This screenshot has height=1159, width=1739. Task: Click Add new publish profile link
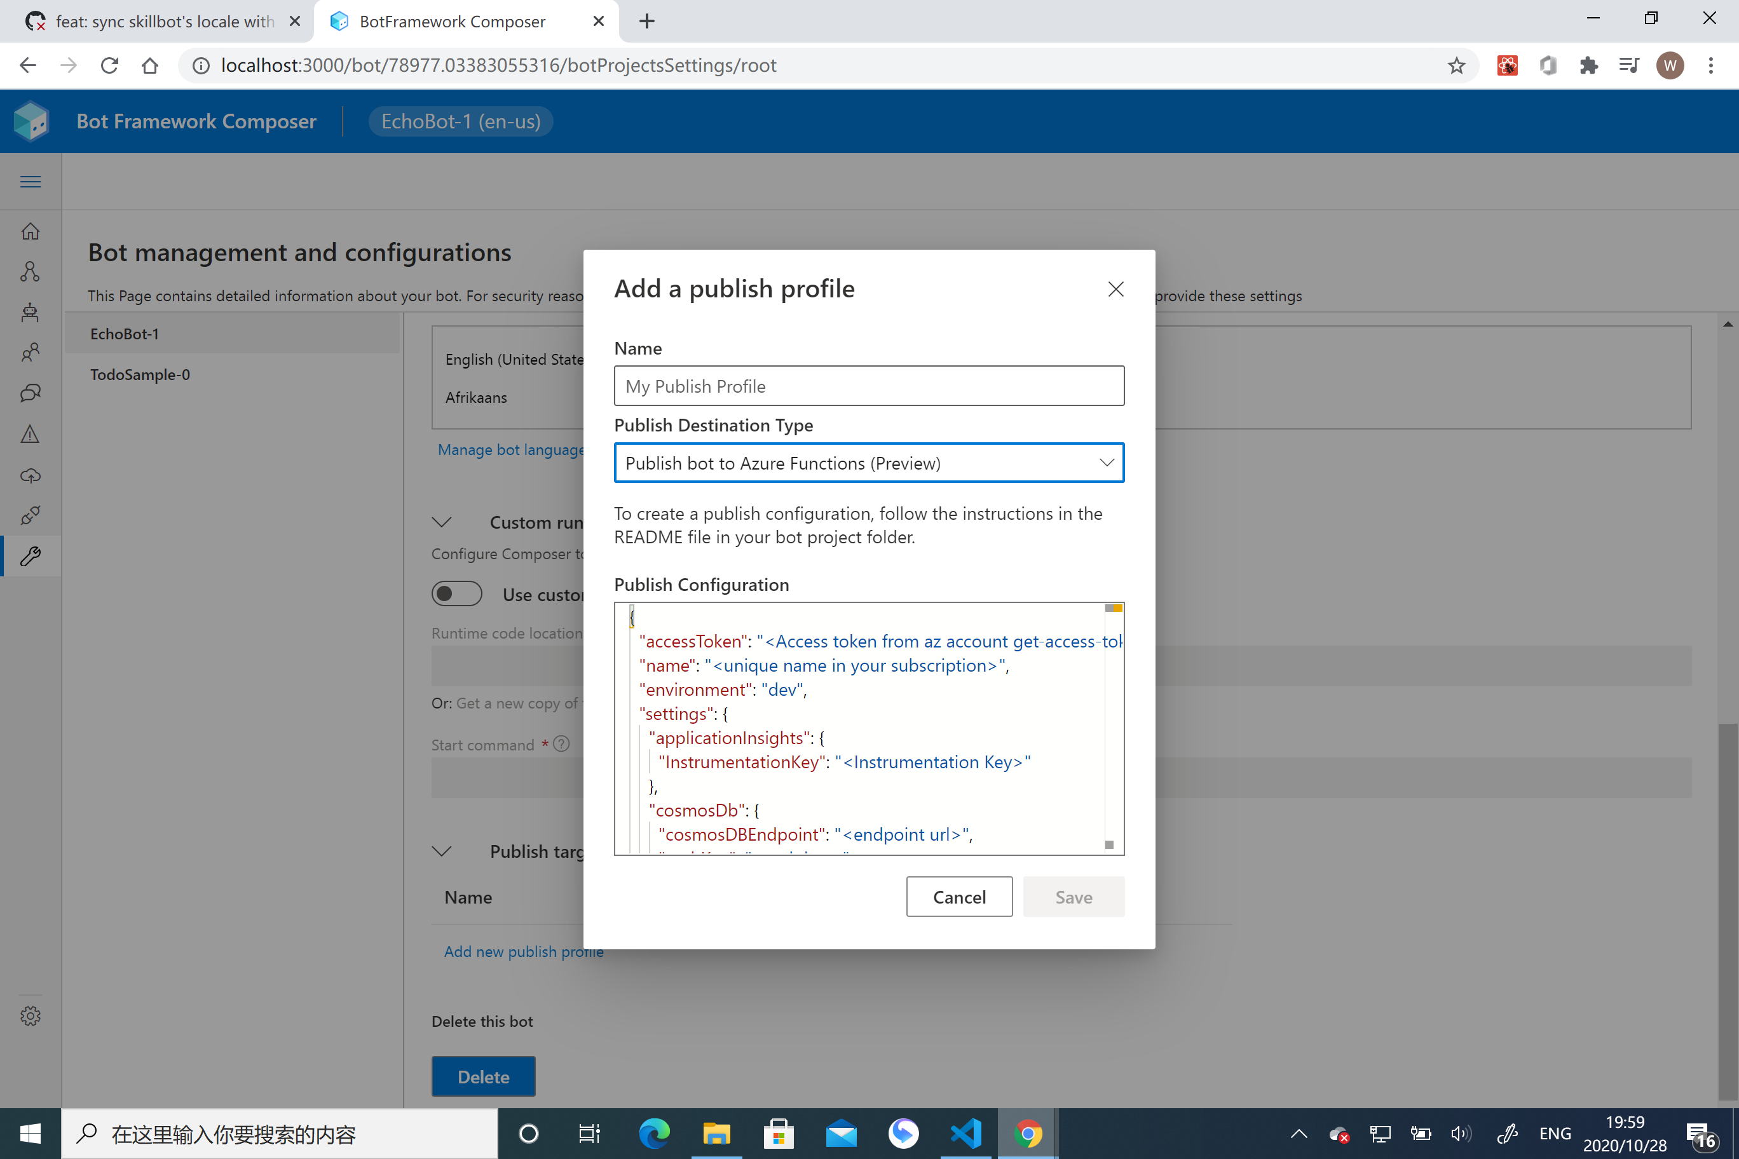[x=522, y=951]
